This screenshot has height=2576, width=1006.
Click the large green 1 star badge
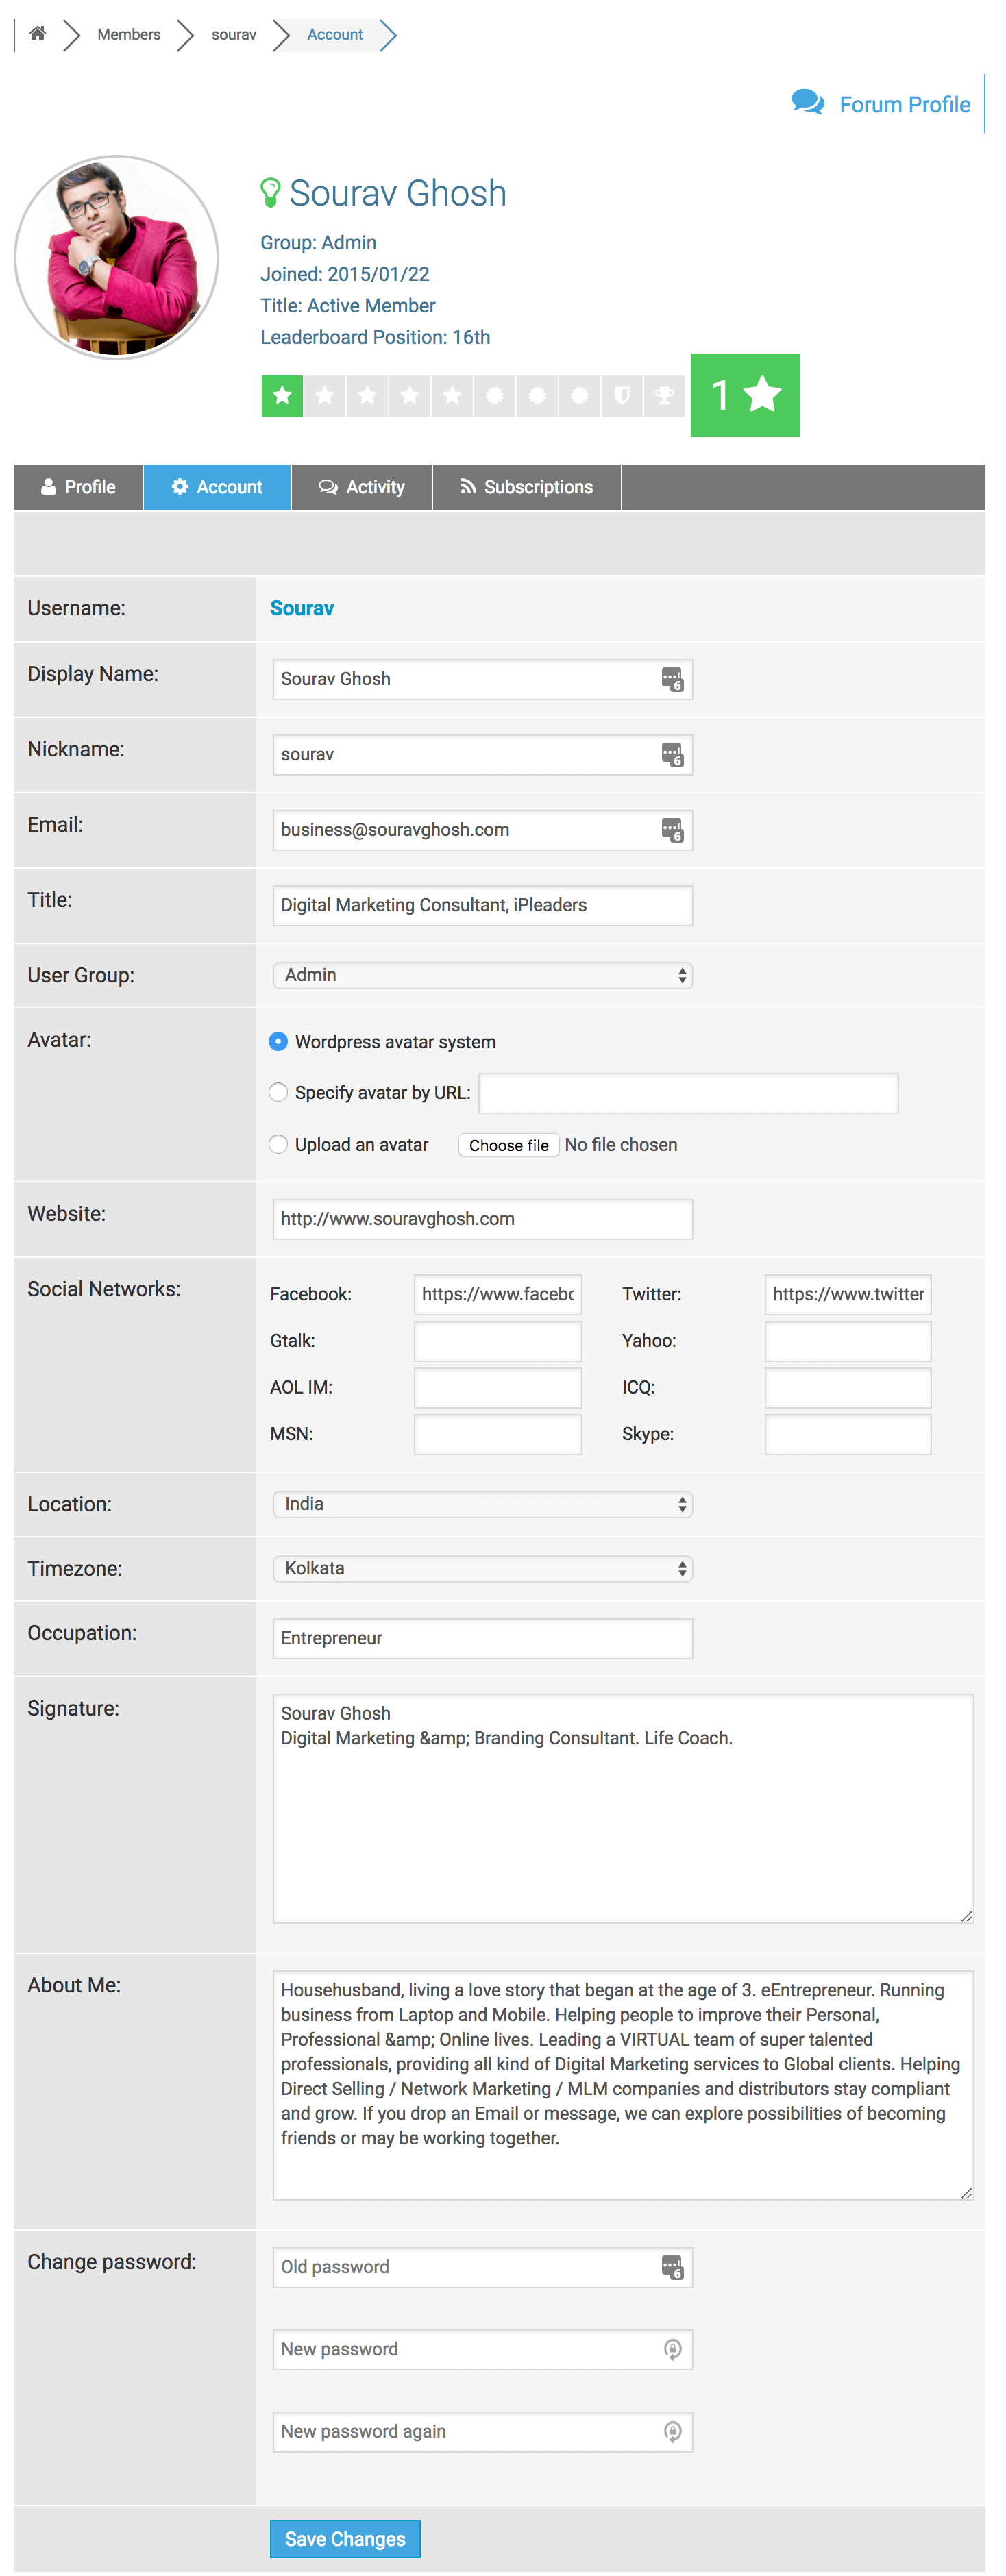[745, 395]
